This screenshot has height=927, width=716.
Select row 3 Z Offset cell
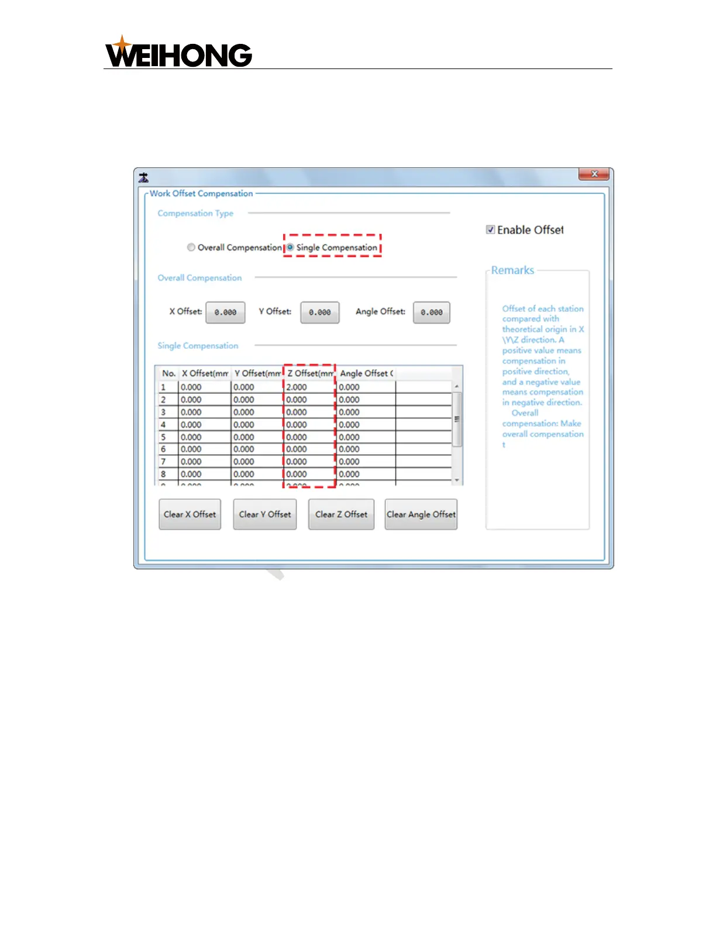310,412
